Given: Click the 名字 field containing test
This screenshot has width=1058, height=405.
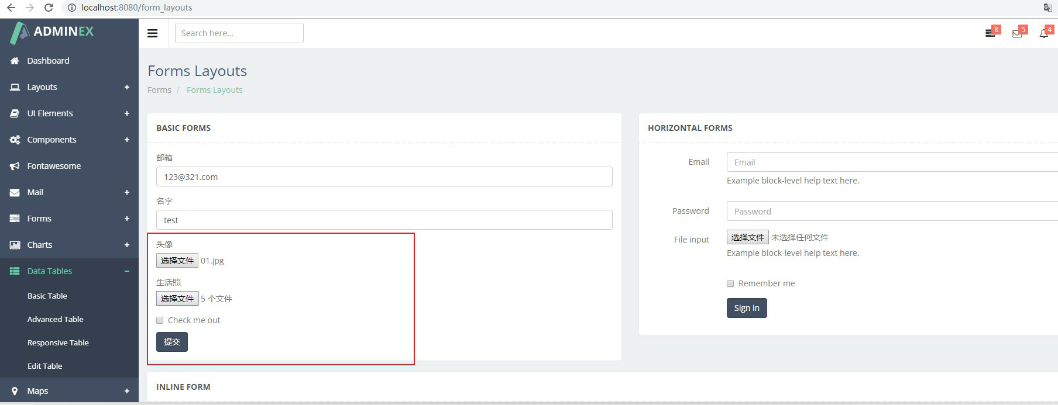Looking at the screenshot, I should pyautogui.click(x=384, y=220).
